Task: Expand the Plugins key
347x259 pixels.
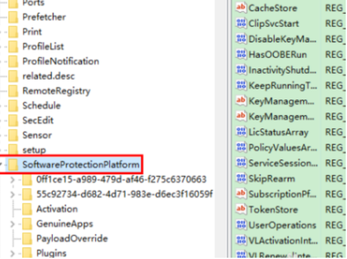Action: coord(12,253)
